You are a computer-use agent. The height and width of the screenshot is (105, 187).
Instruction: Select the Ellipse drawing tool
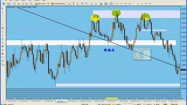[x=3, y=46]
